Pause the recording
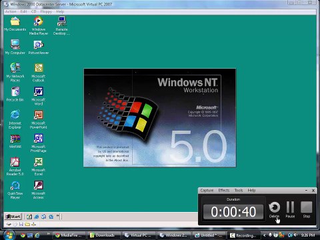320x240 pixels. (290, 210)
